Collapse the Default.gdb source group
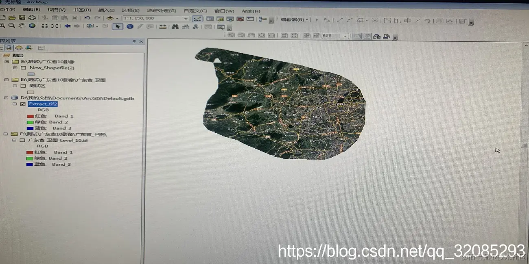529x264 pixels. (x=6, y=98)
